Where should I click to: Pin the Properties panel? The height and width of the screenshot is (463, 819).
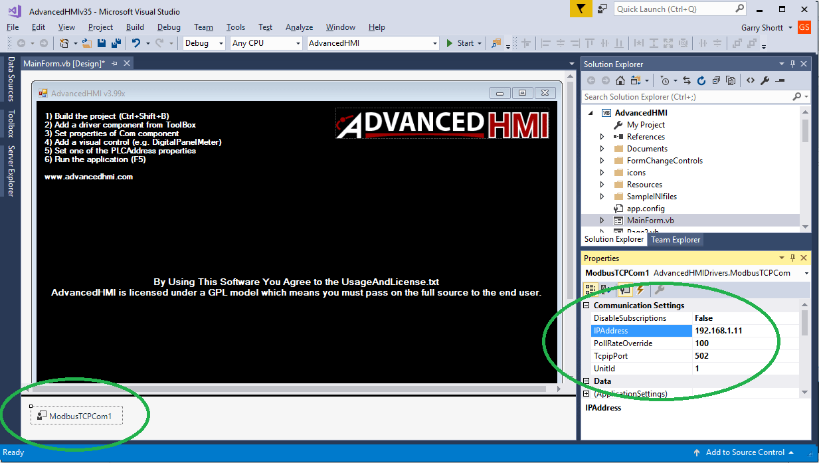click(792, 258)
